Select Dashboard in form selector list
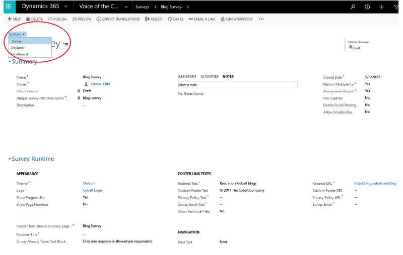Screen dimensions: 403x255 (30, 54)
